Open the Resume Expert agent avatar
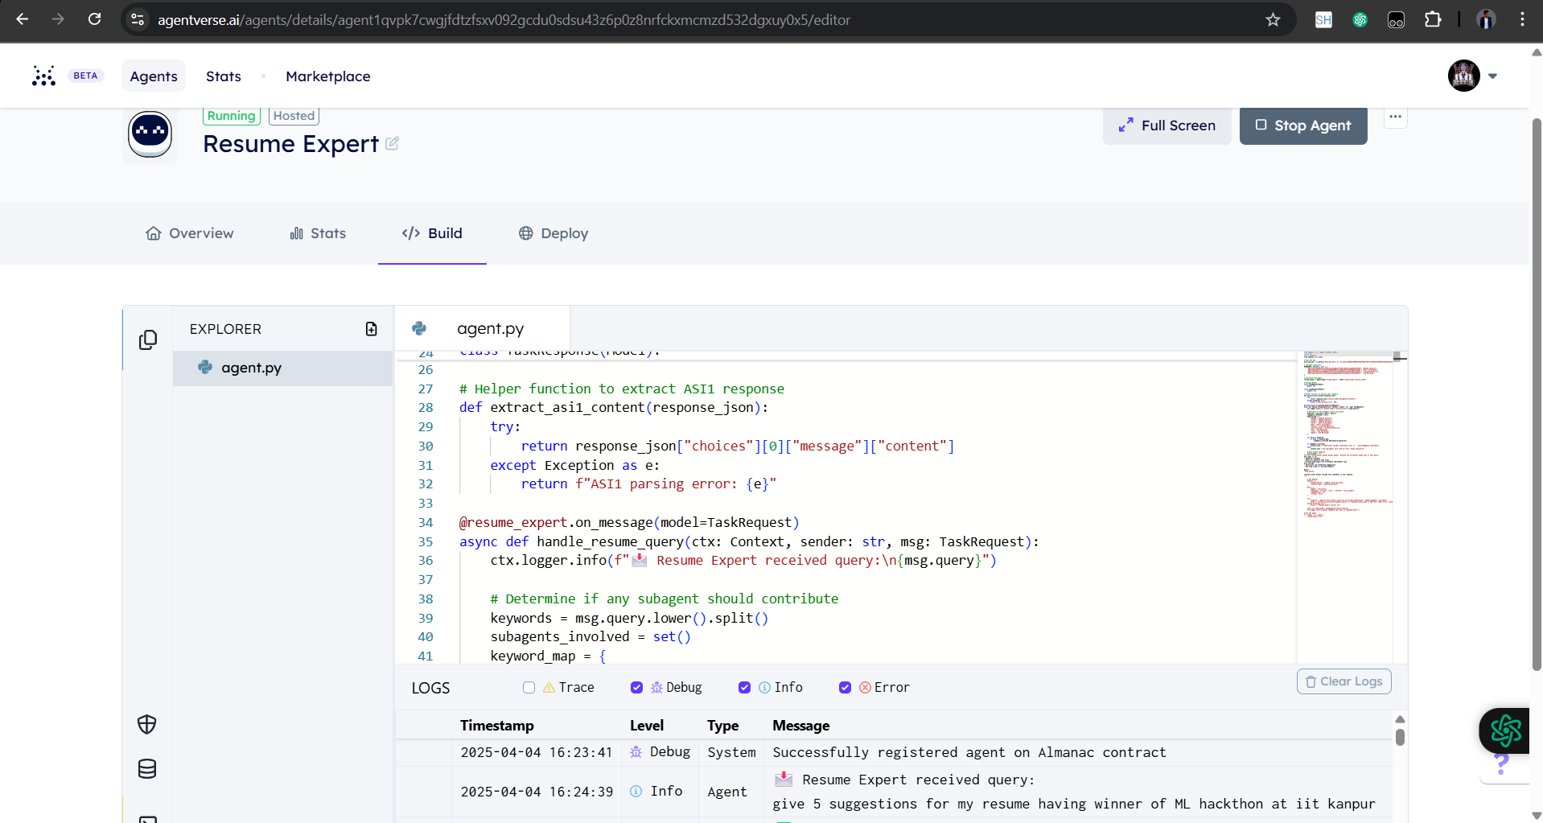The image size is (1543, 823). tap(150, 134)
